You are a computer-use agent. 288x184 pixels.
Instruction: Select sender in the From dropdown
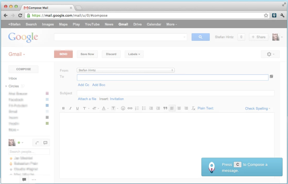click(126, 70)
